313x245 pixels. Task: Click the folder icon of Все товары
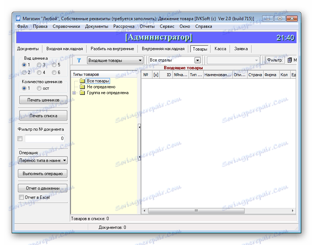pos(82,81)
